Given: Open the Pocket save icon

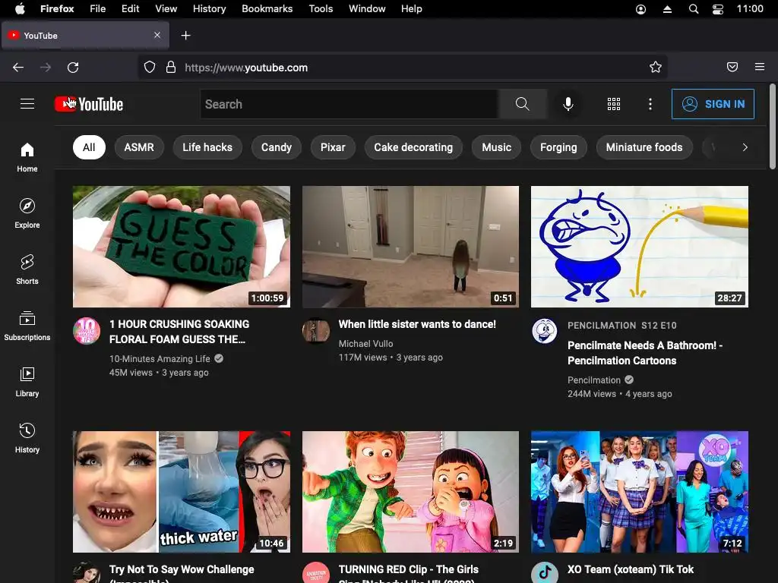Looking at the screenshot, I should (x=732, y=67).
